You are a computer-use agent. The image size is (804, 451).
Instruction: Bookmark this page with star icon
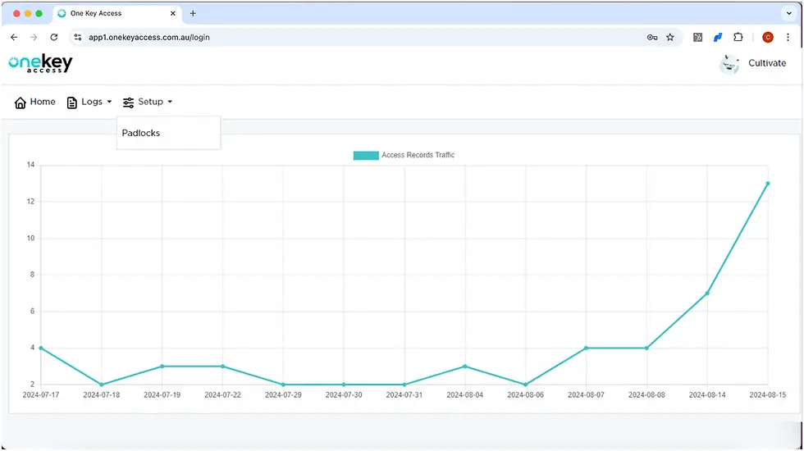point(670,38)
